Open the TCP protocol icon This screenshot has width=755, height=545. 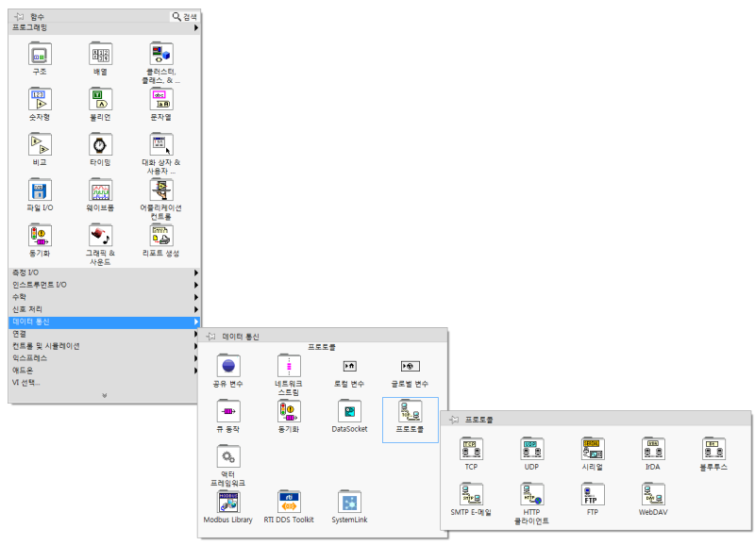(471, 449)
